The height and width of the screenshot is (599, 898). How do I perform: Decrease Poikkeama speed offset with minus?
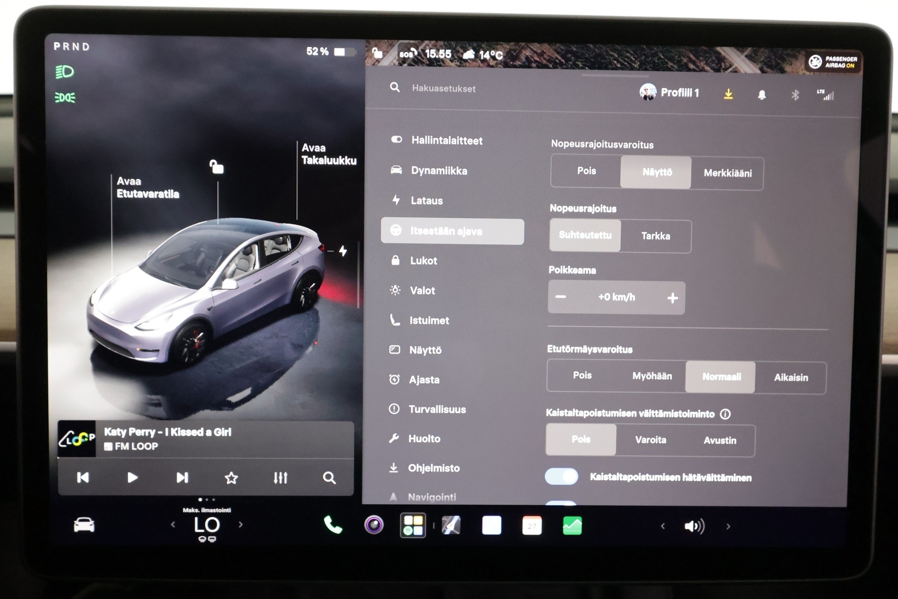pos(561,297)
